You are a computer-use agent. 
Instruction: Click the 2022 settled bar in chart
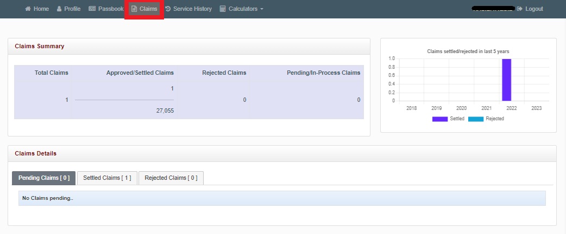506,80
